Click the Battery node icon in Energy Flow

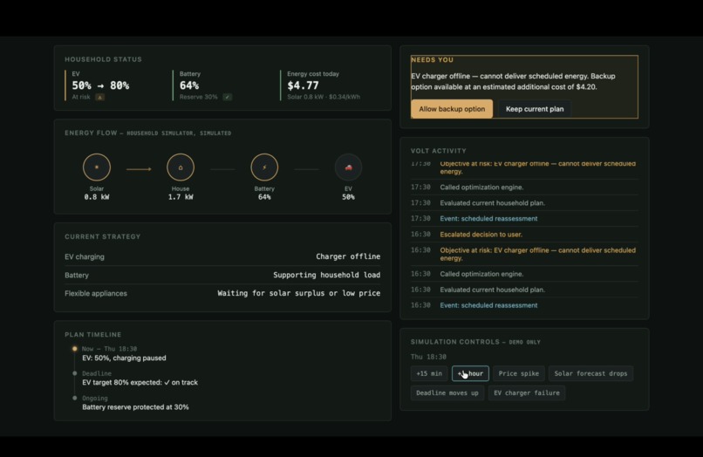(x=264, y=167)
